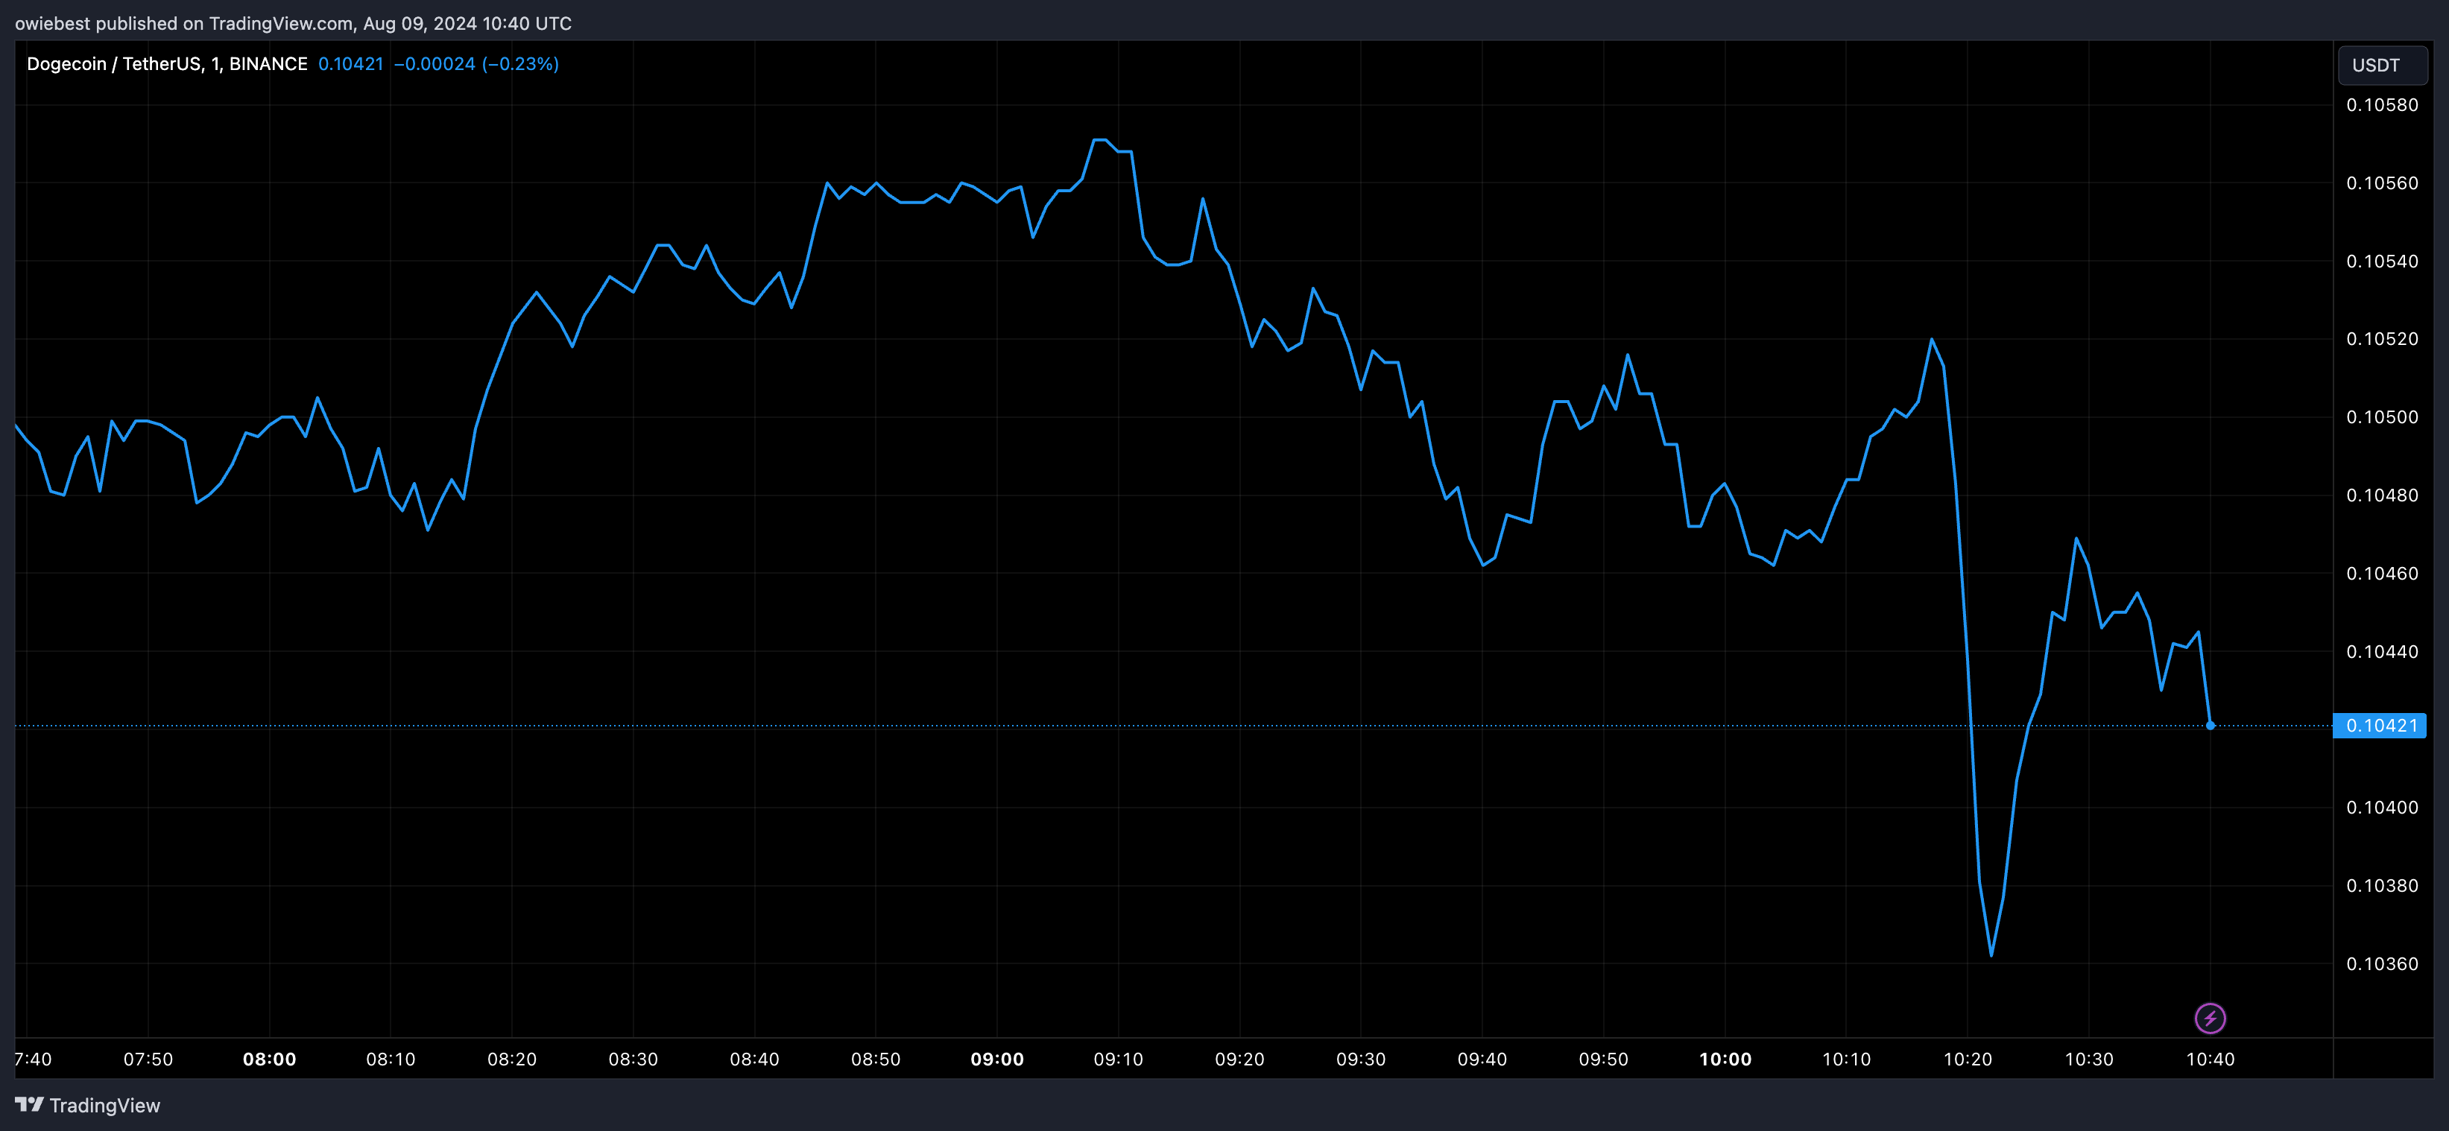Click the 09:00 time axis label
This screenshot has height=1131, width=2449.
996,1059
